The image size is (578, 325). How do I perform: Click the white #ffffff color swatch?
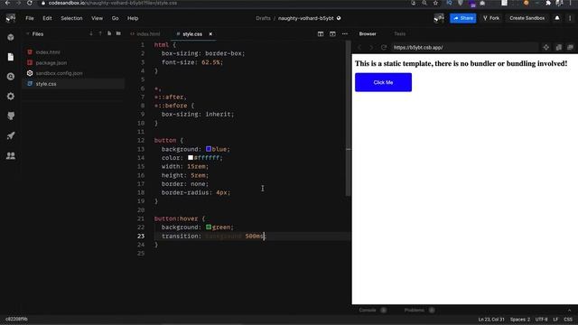(191, 157)
